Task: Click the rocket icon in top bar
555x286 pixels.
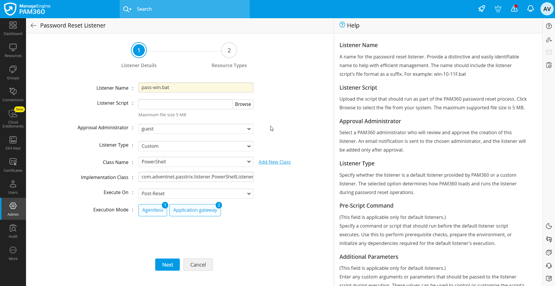Action: coord(482,9)
